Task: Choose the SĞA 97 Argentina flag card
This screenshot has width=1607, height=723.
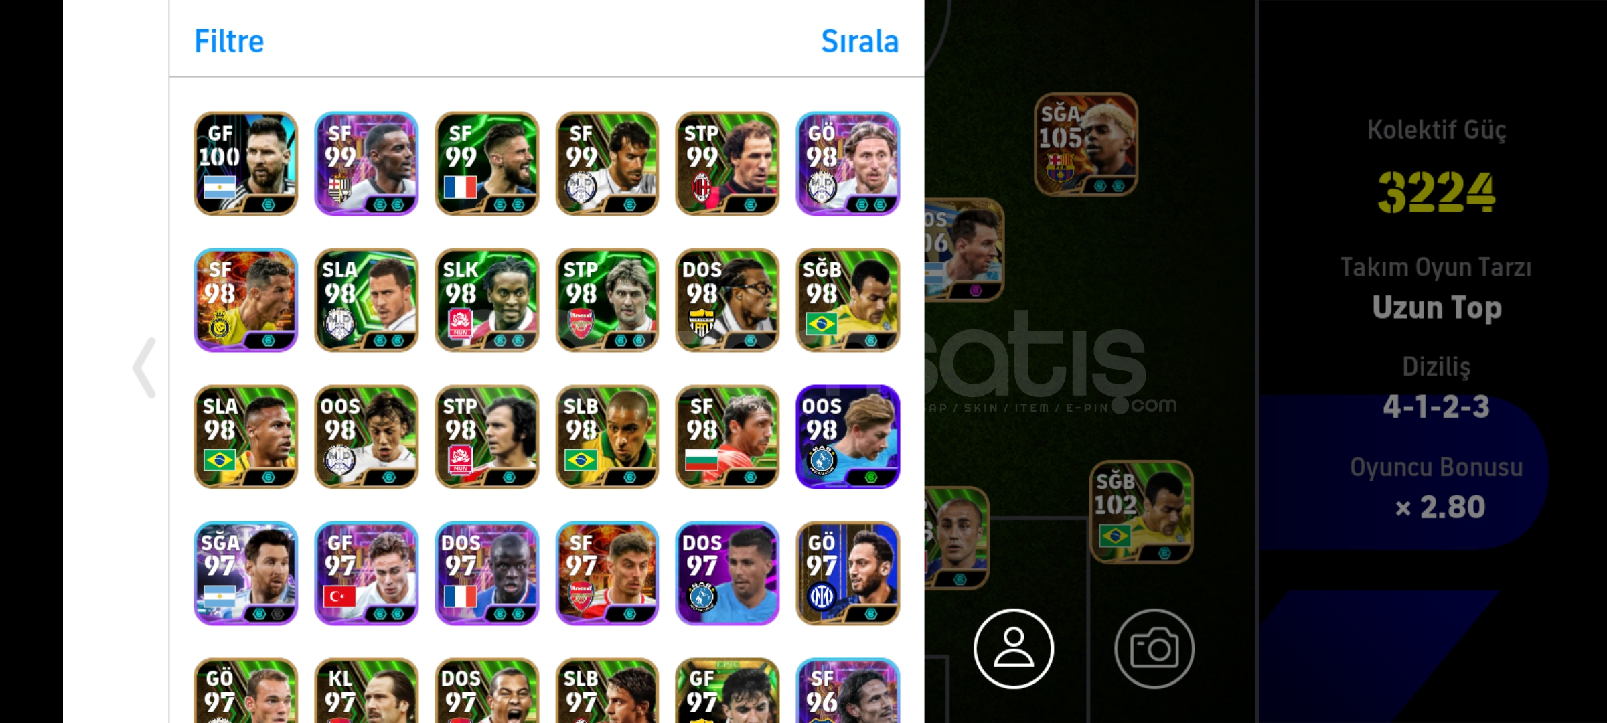Action: 246,573
